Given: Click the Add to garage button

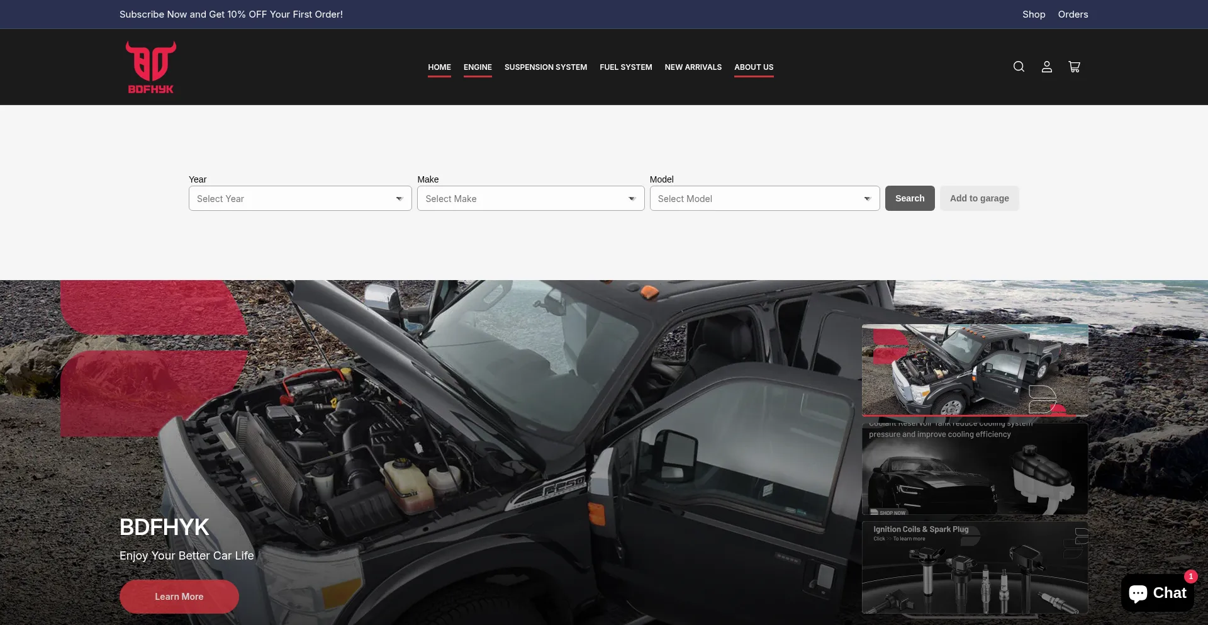Looking at the screenshot, I should pos(979,198).
